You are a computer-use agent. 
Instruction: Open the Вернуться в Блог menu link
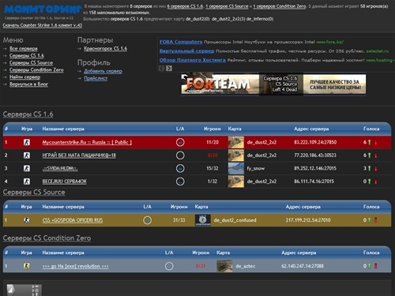[28, 84]
